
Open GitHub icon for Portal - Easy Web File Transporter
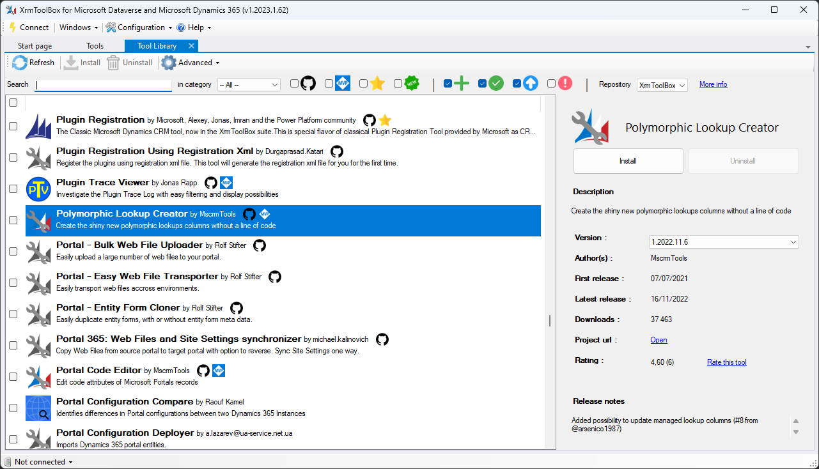275,277
